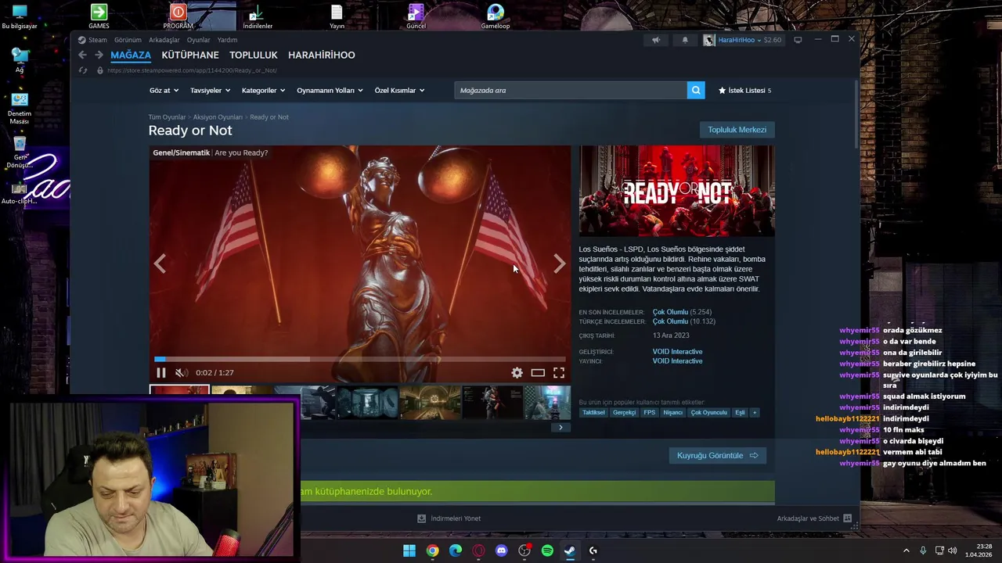
Task: Expand the Kategoriler dropdown
Action: pyautogui.click(x=263, y=91)
